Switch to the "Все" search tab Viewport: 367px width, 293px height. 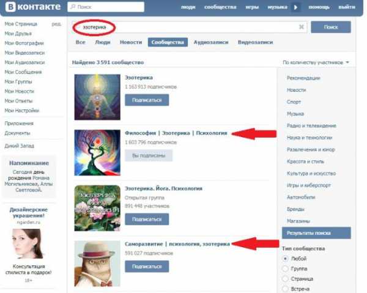[x=81, y=42]
